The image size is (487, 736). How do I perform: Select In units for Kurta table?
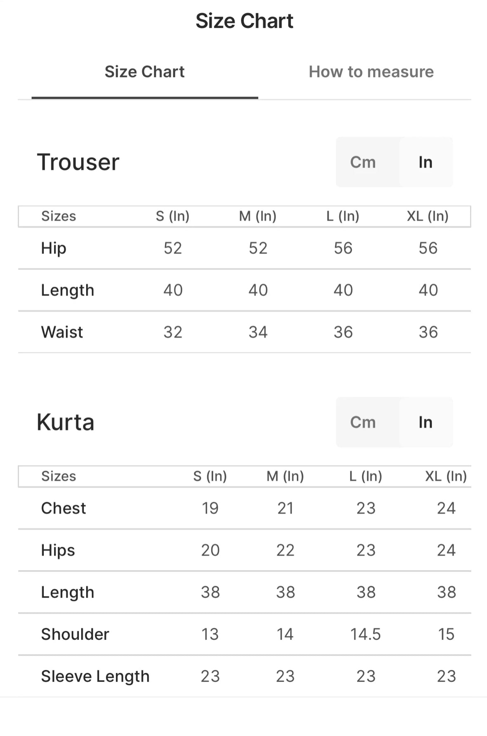[x=425, y=422]
